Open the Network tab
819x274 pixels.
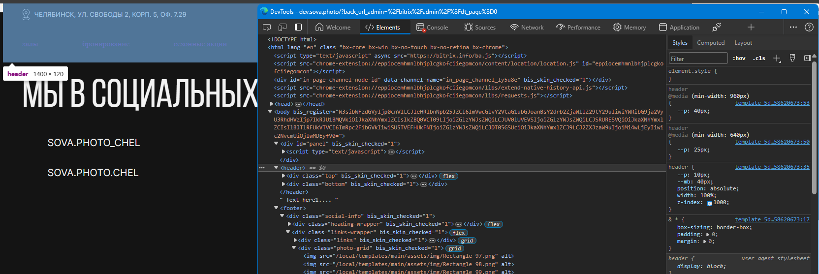point(527,28)
